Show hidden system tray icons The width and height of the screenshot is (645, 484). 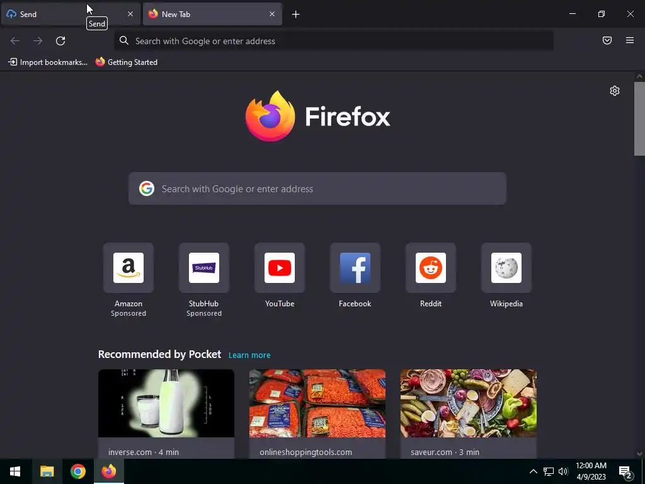pos(533,471)
